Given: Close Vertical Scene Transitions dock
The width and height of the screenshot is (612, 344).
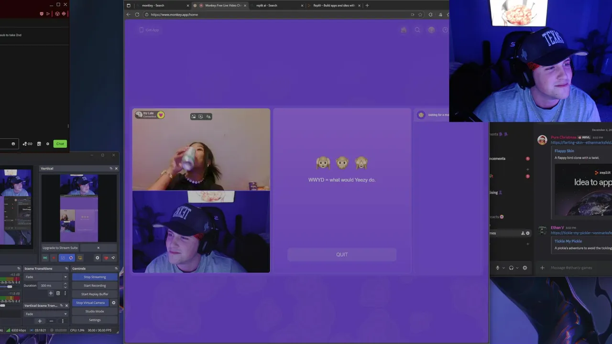Looking at the screenshot, I should pos(66,305).
